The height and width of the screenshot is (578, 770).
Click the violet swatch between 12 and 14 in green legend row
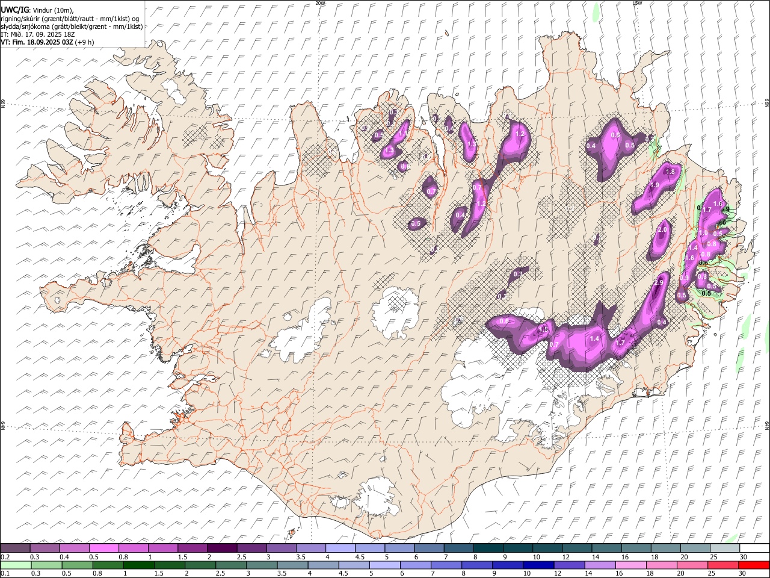click(x=569, y=565)
